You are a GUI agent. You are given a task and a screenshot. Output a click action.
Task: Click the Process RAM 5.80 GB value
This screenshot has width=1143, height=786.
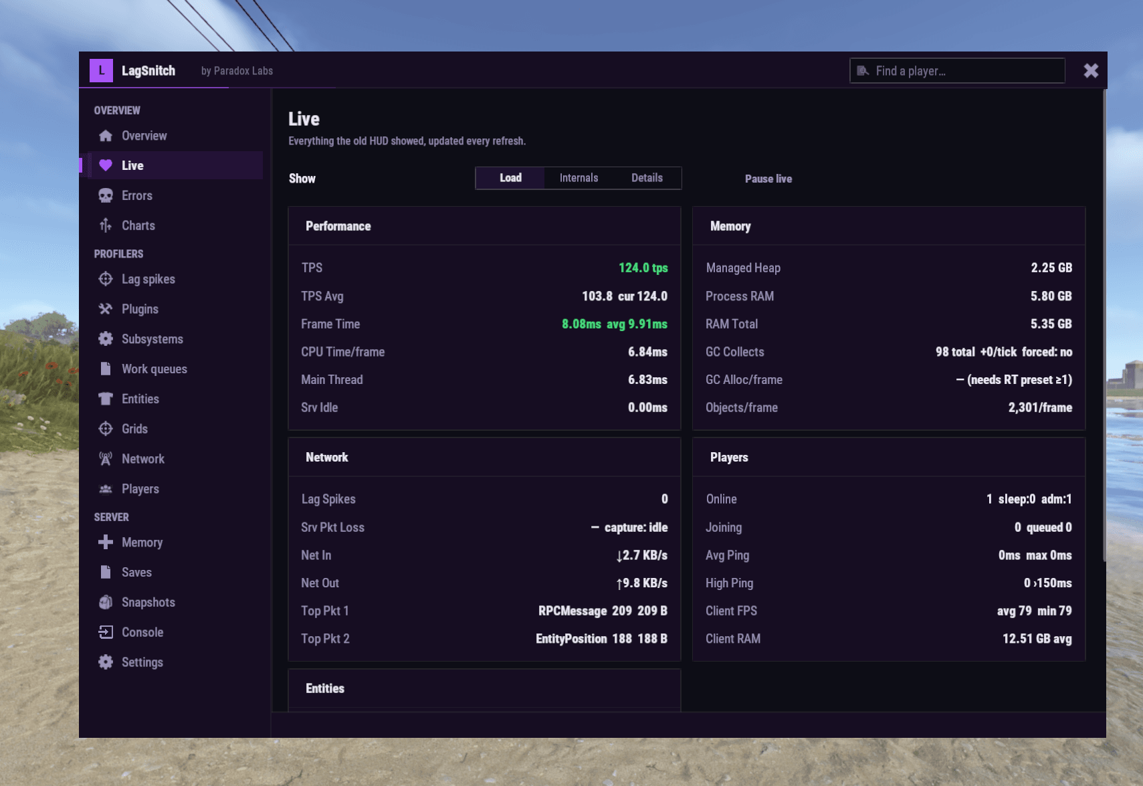pos(1051,296)
